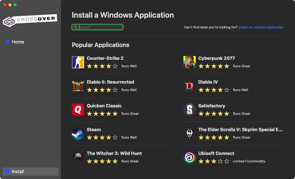This screenshot has width=295, height=179.
Task: Open The Witcher 3: Wild Hunt title
Action: (114, 153)
